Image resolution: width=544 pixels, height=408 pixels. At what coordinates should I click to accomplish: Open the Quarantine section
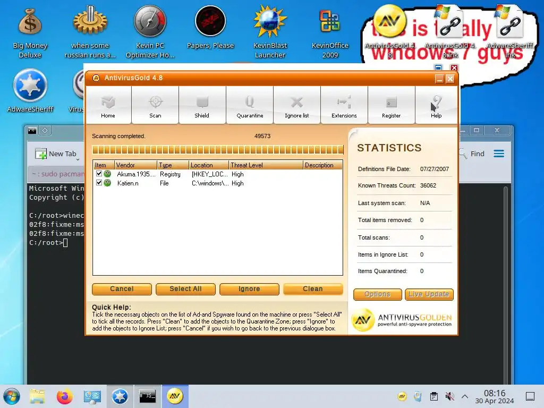(250, 106)
